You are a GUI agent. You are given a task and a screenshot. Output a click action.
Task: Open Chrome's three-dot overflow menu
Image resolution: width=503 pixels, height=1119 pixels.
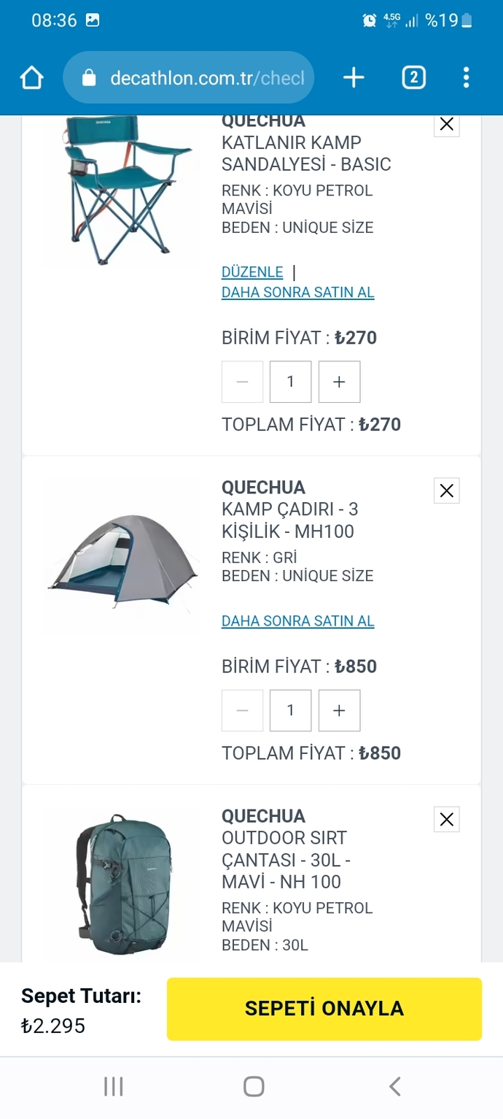click(466, 77)
